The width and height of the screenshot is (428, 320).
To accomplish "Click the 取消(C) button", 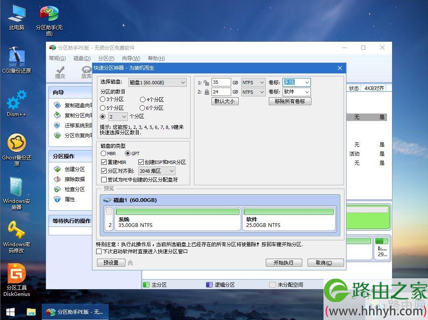I will (x=325, y=263).
